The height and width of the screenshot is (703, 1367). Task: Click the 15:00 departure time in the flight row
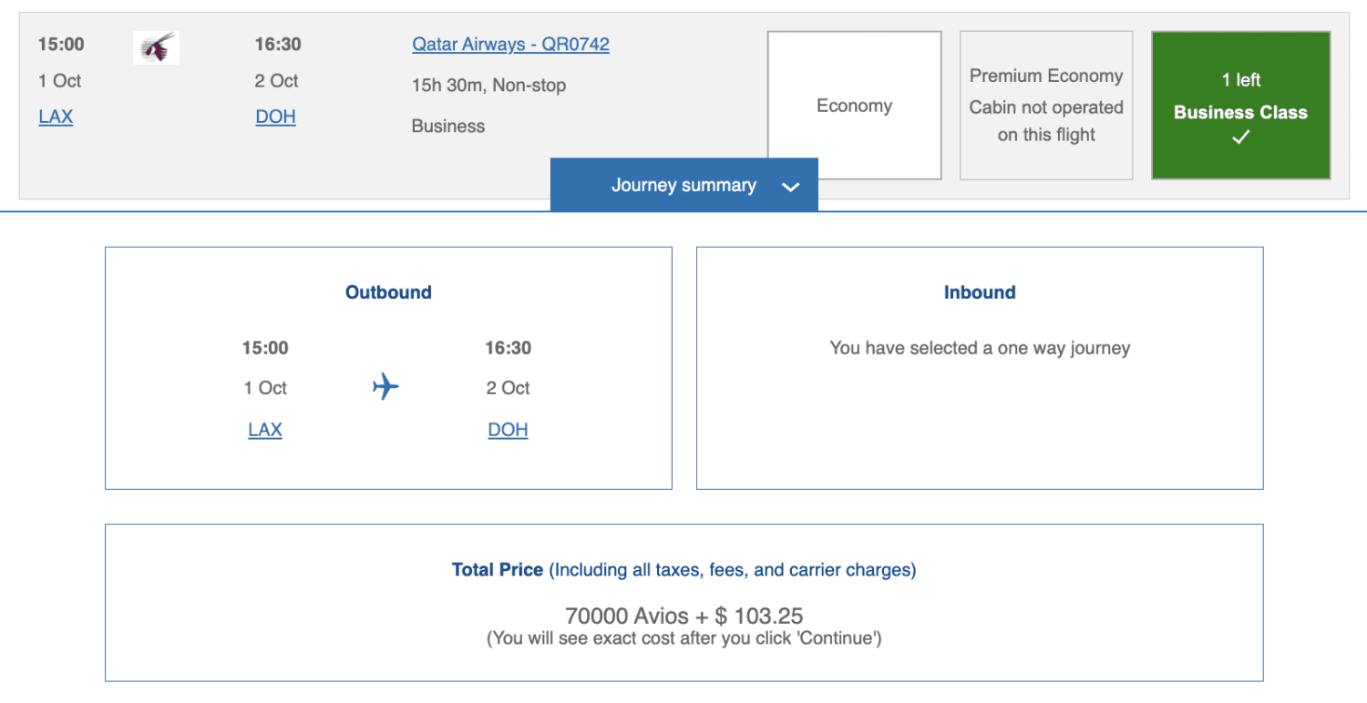coord(61,45)
